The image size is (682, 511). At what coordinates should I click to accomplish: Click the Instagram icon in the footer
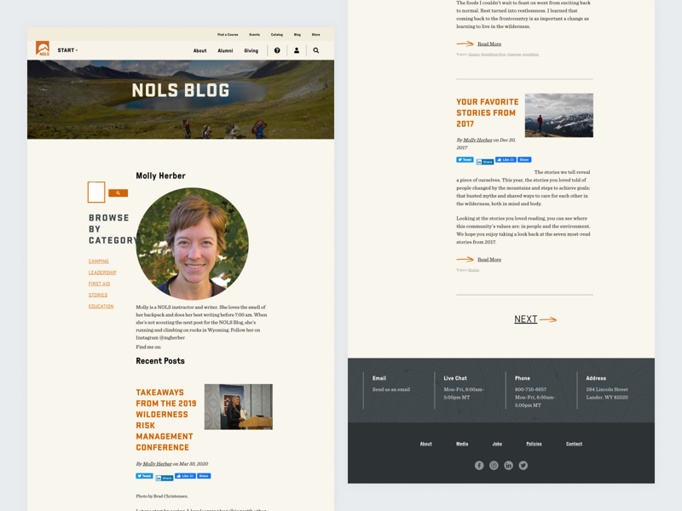[x=494, y=465]
